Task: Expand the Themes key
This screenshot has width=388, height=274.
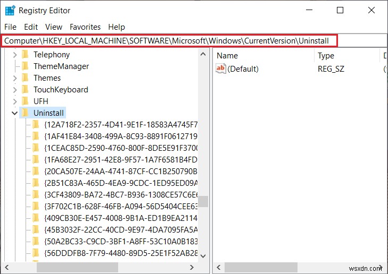Action: click(15, 78)
